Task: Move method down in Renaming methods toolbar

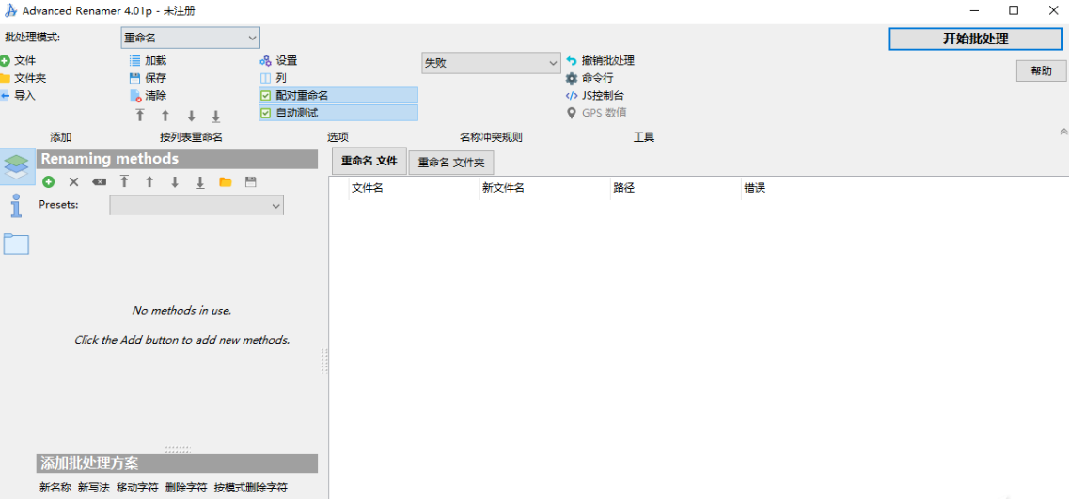Action: pos(175,182)
